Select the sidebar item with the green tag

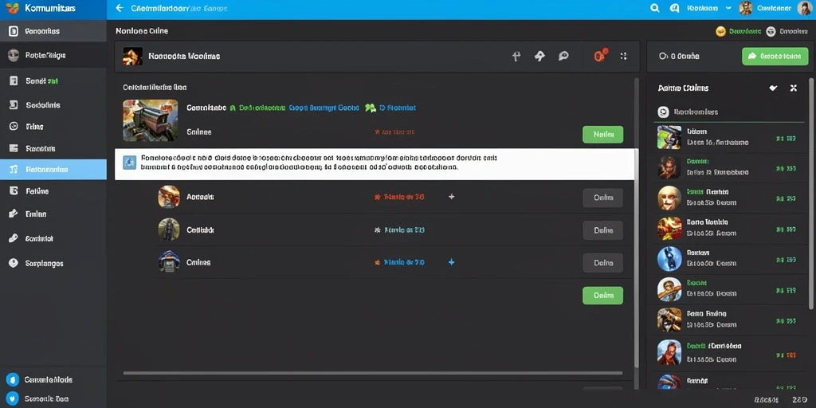point(53,80)
